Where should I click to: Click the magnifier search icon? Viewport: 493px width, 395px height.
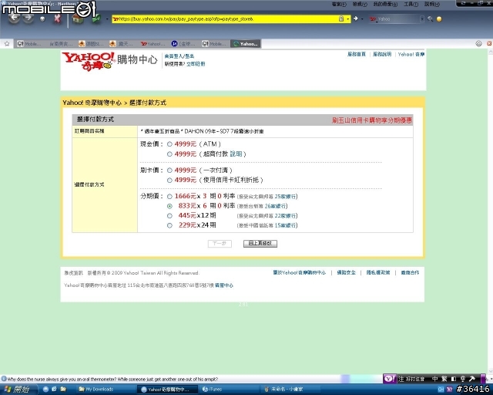(430, 19)
